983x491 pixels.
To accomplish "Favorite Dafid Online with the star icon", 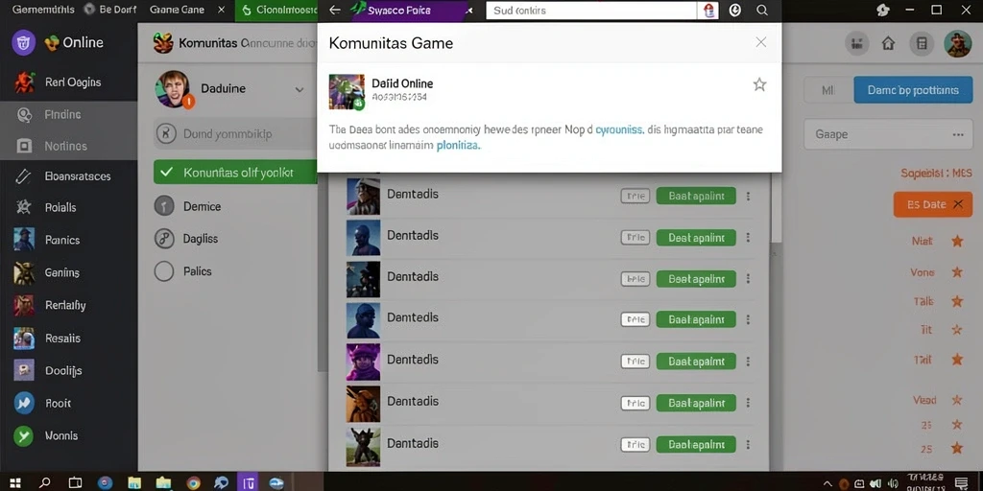I will [760, 84].
